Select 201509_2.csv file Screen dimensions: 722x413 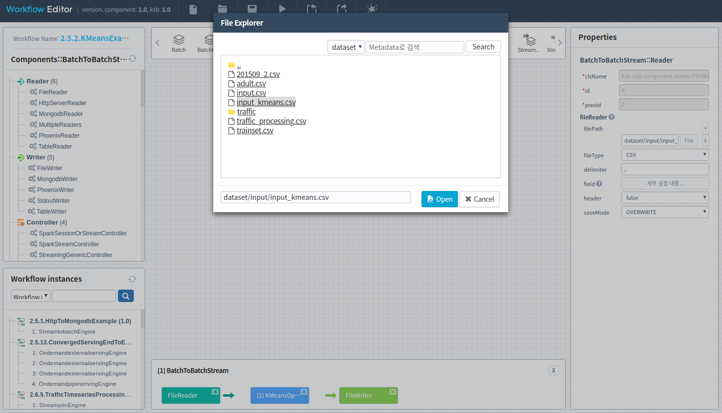(x=258, y=75)
